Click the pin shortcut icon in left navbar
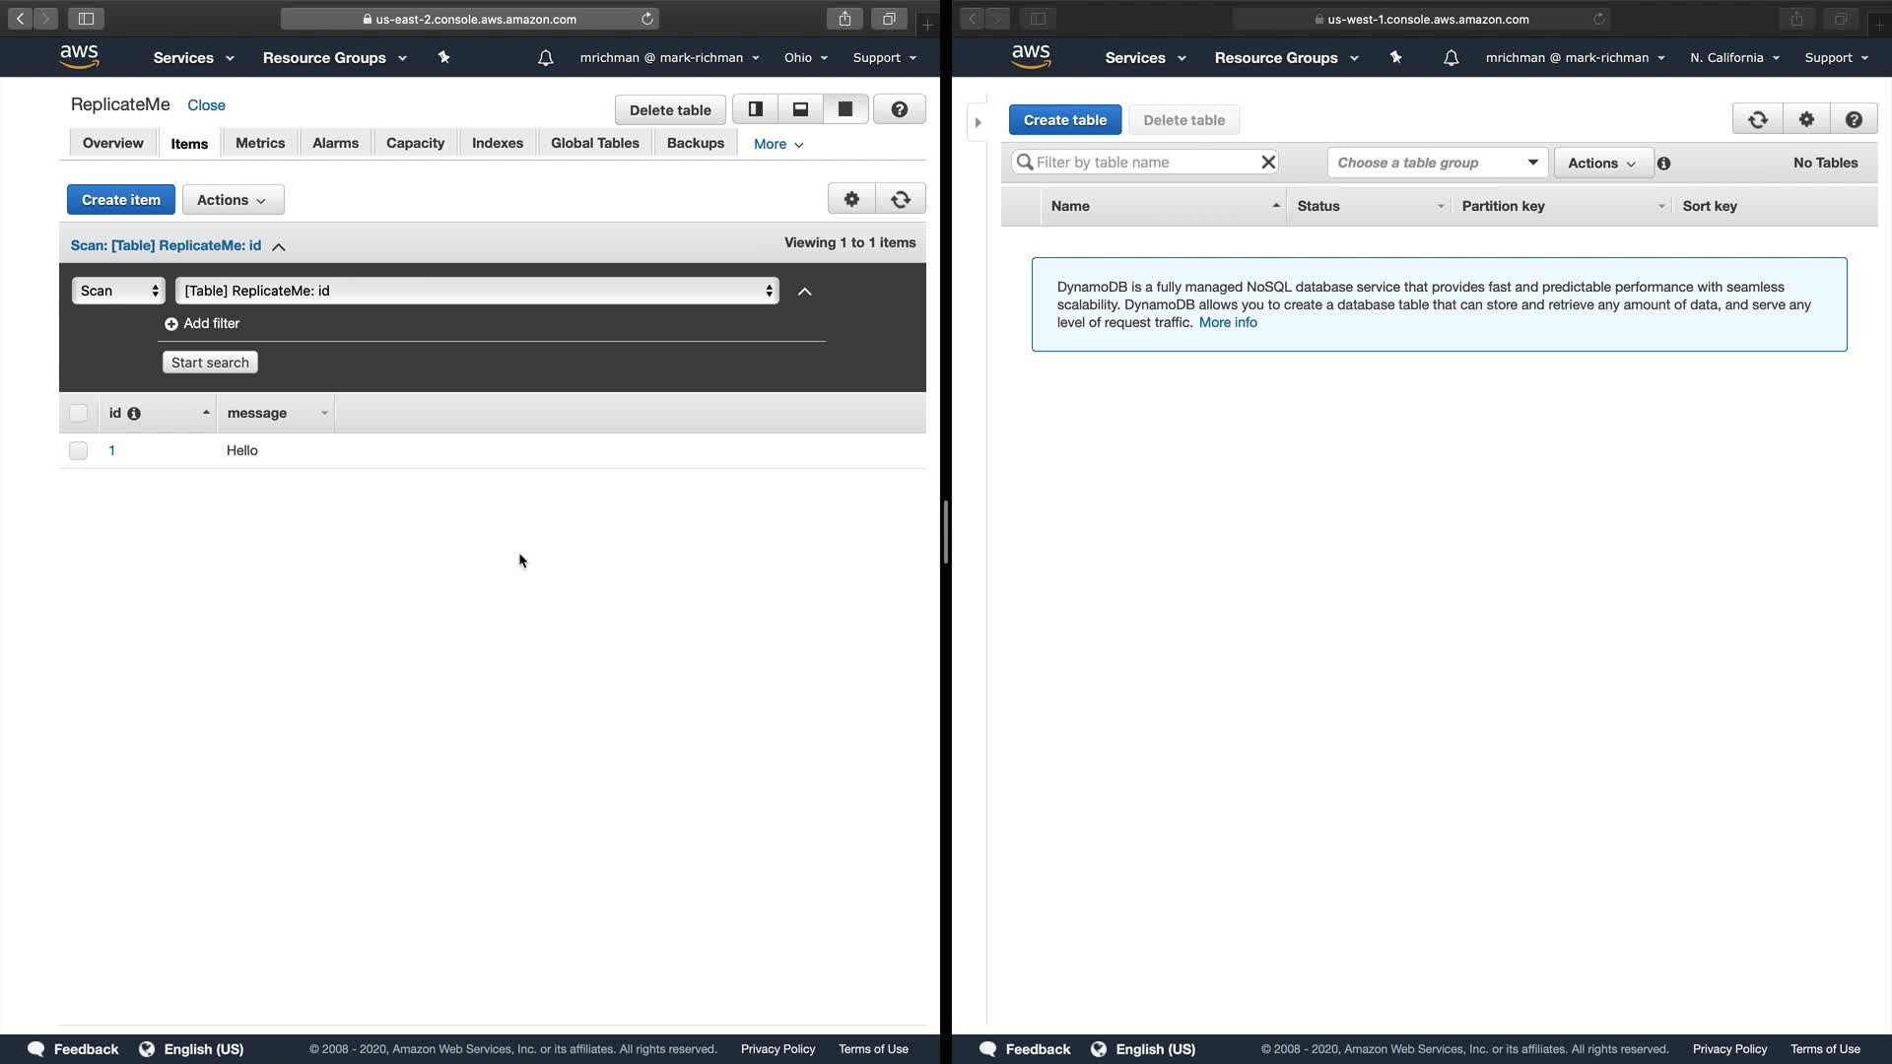This screenshot has width=1892, height=1064. (443, 58)
